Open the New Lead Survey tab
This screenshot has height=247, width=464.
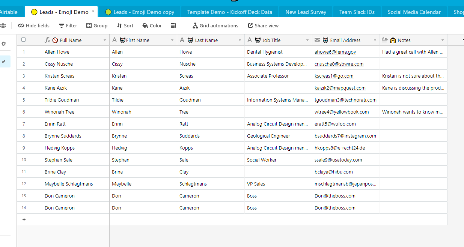tap(306, 12)
